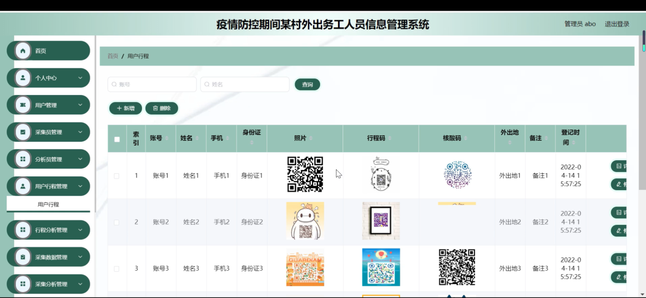Open 核酸码 image for 账号1
The height and width of the screenshot is (298, 646).
457,174
